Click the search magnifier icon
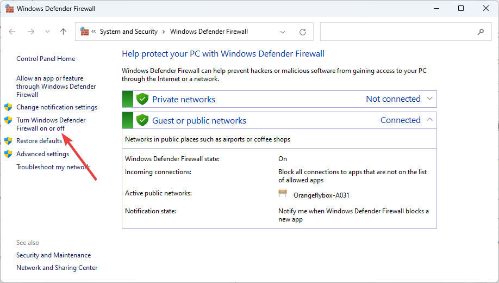499x283 pixels. tap(481, 32)
